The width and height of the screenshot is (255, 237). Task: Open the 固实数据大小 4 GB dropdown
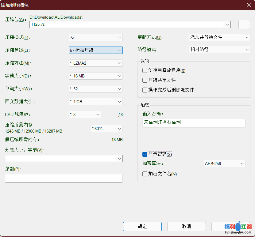point(96,102)
